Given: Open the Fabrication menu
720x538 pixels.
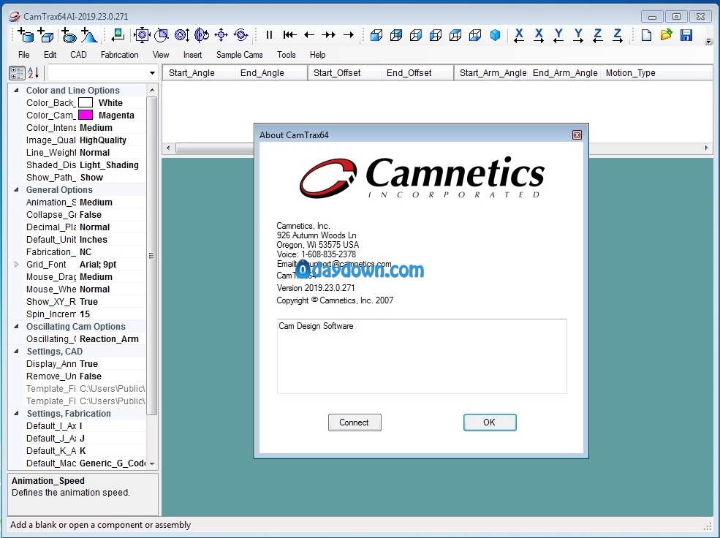Looking at the screenshot, I should (x=119, y=55).
